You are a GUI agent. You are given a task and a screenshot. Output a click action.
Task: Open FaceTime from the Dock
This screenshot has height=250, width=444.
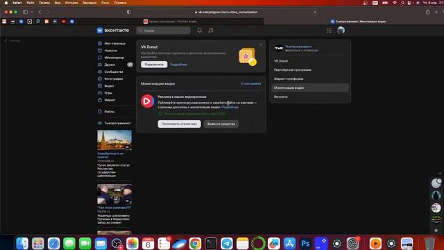tap(85, 243)
